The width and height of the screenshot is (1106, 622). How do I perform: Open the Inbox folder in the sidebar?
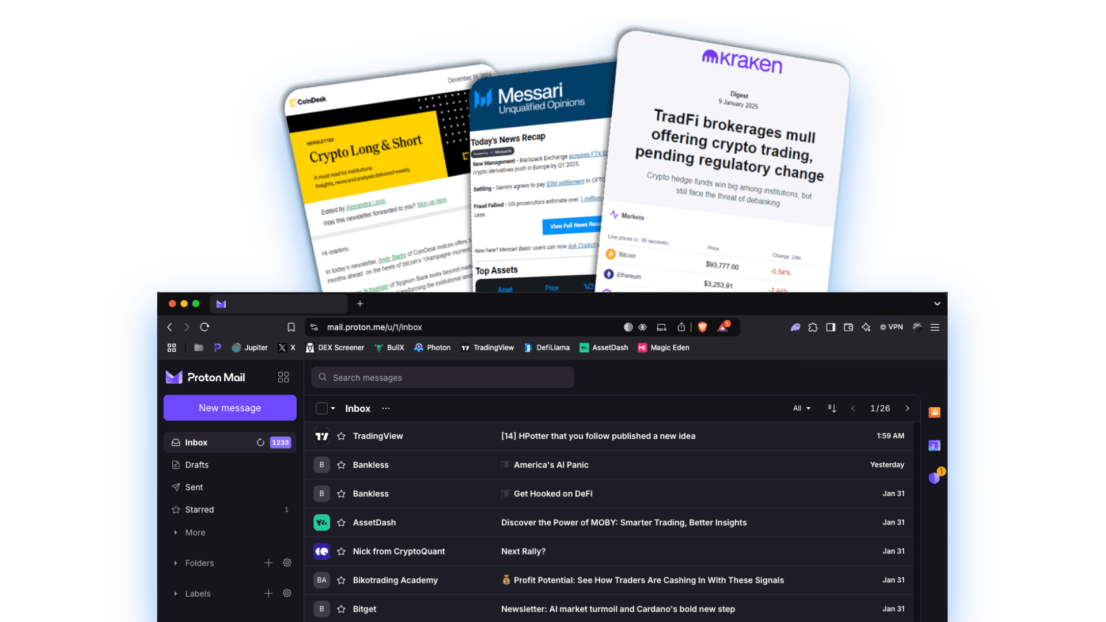click(230, 442)
